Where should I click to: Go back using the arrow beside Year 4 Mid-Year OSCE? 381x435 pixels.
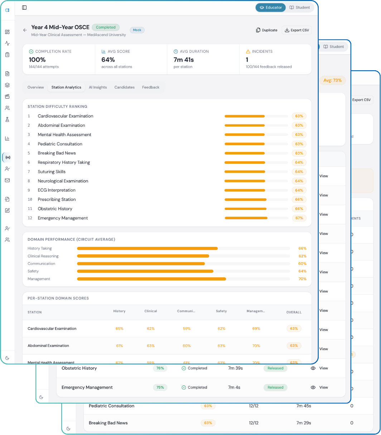pos(25,30)
